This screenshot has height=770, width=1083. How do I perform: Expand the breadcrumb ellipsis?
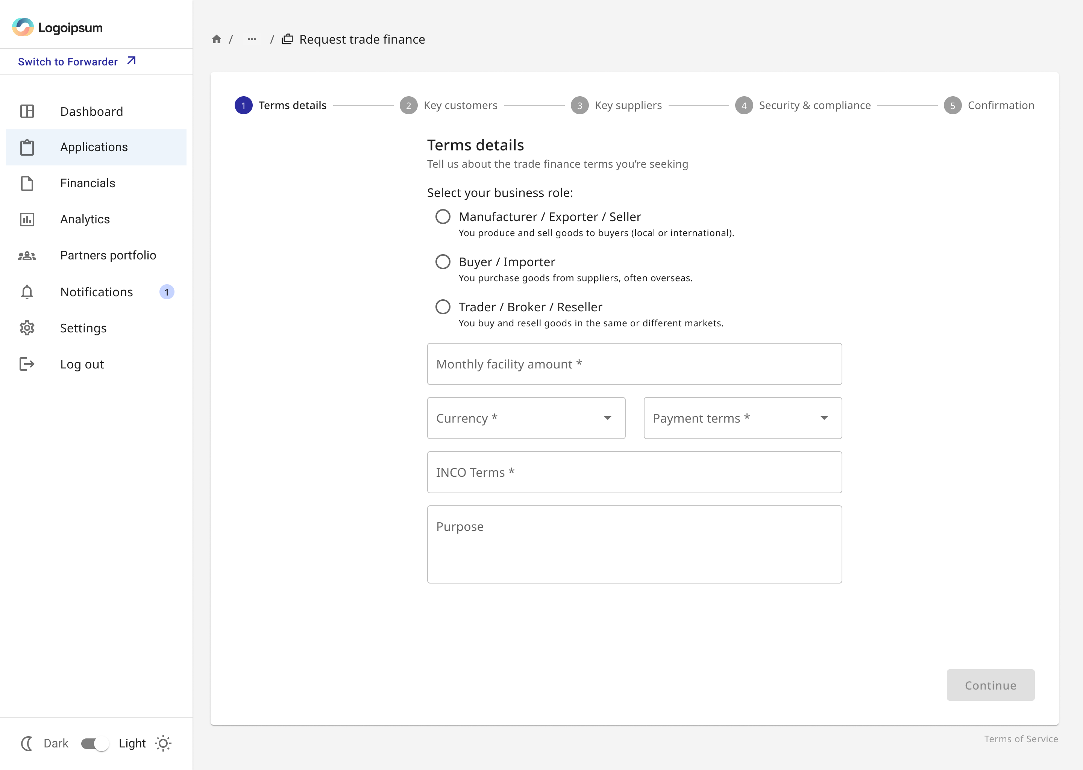(252, 39)
